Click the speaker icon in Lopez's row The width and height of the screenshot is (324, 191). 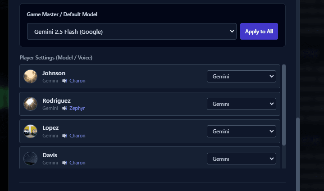[65, 136]
